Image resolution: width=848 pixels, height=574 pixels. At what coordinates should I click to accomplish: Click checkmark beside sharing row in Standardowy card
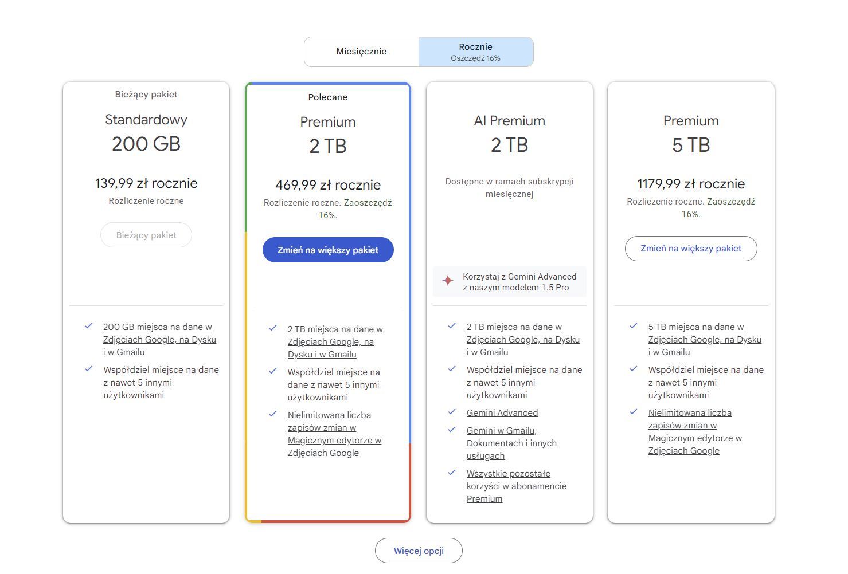tap(89, 369)
